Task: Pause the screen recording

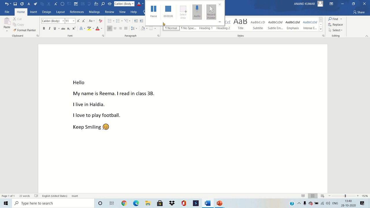Action: (x=153, y=11)
